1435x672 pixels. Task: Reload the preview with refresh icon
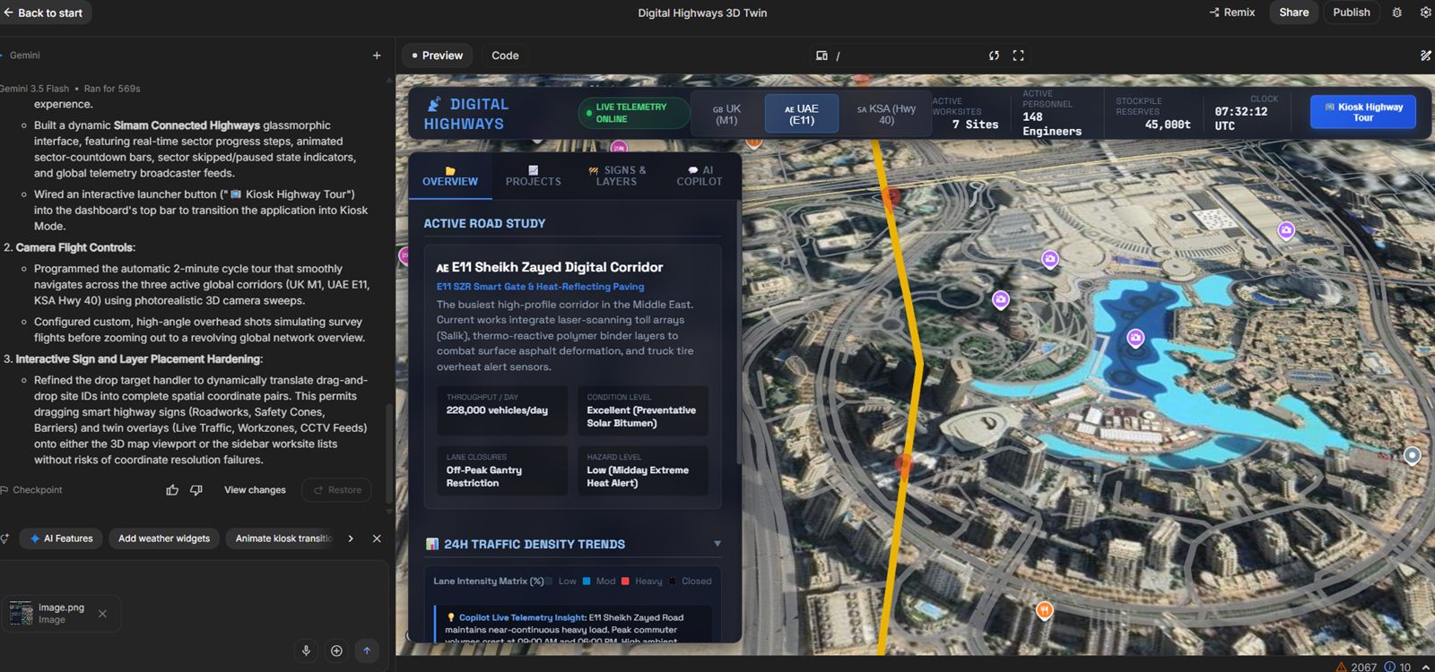tap(994, 56)
